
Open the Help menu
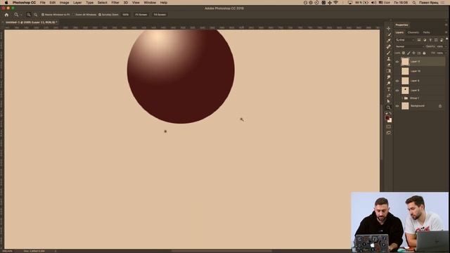click(164, 3)
